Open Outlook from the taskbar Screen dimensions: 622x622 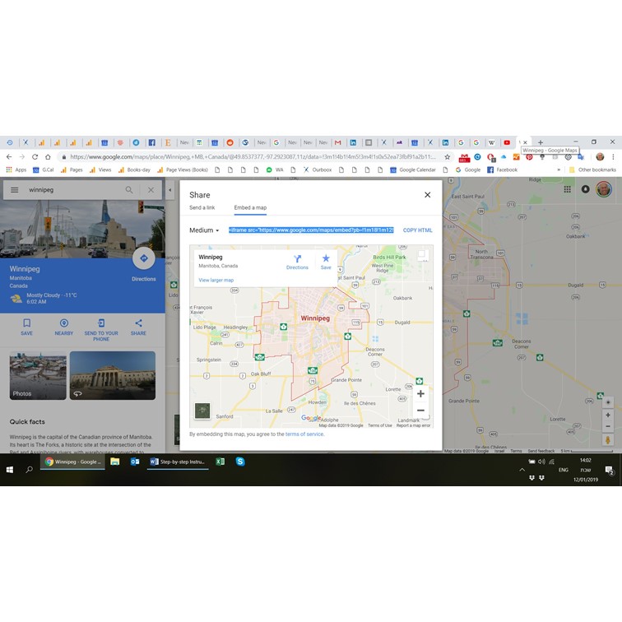[x=135, y=462]
